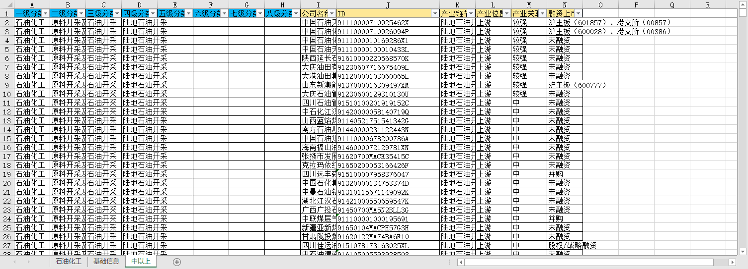This screenshot has height=269, width=748.
Task: Select the 并购 cell in row 24
Action: click(x=565, y=219)
